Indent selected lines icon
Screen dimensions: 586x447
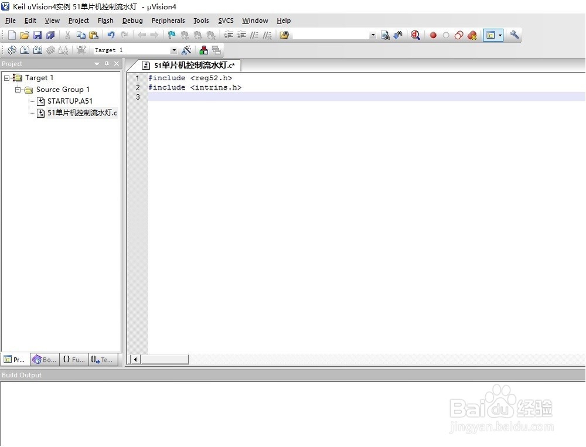(x=229, y=35)
